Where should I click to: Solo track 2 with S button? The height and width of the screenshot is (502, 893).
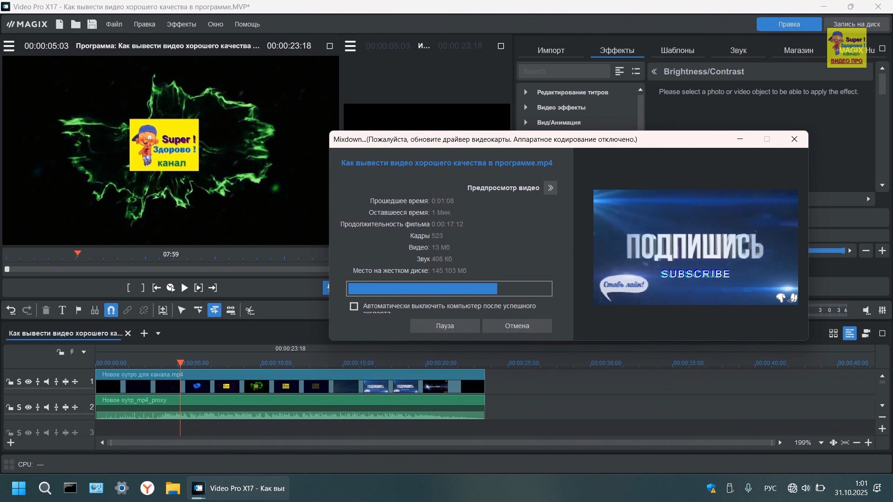(x=19, y=407)
